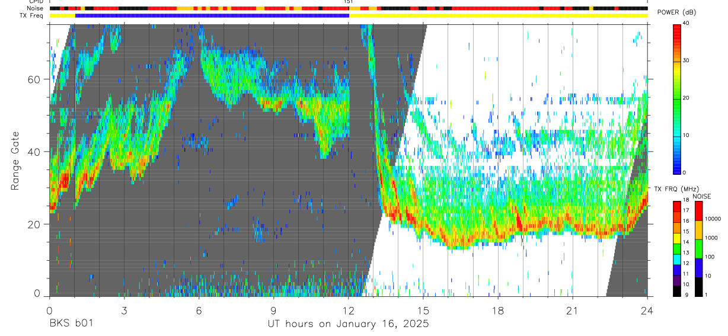Click the "40" tick on the POWER colorbar
The height and width of the screenshot is (336, 728).
click(x=686, y=24)
